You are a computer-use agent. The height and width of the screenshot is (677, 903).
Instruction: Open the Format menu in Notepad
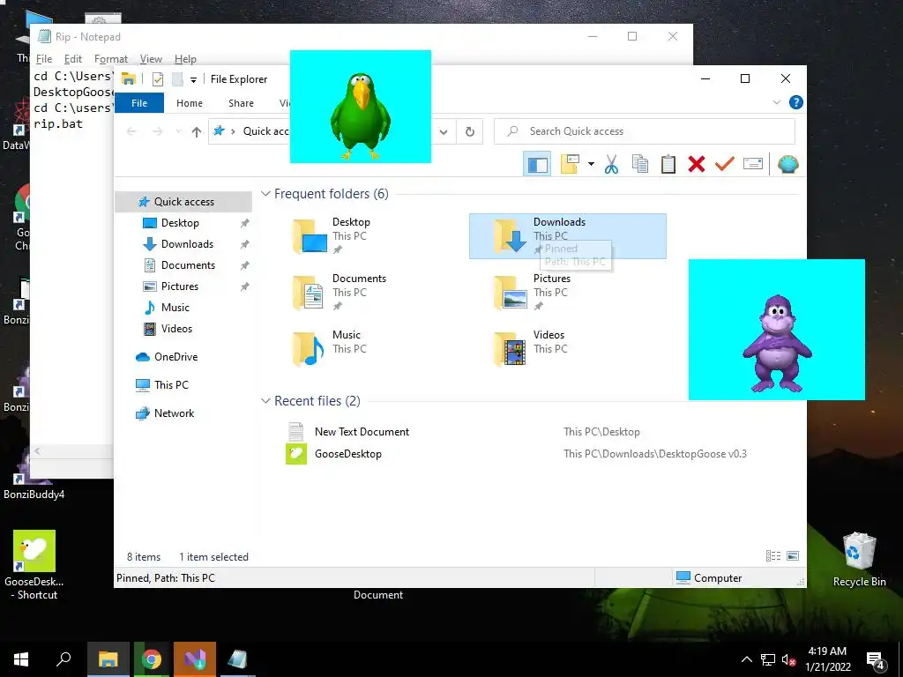point(110,59)
